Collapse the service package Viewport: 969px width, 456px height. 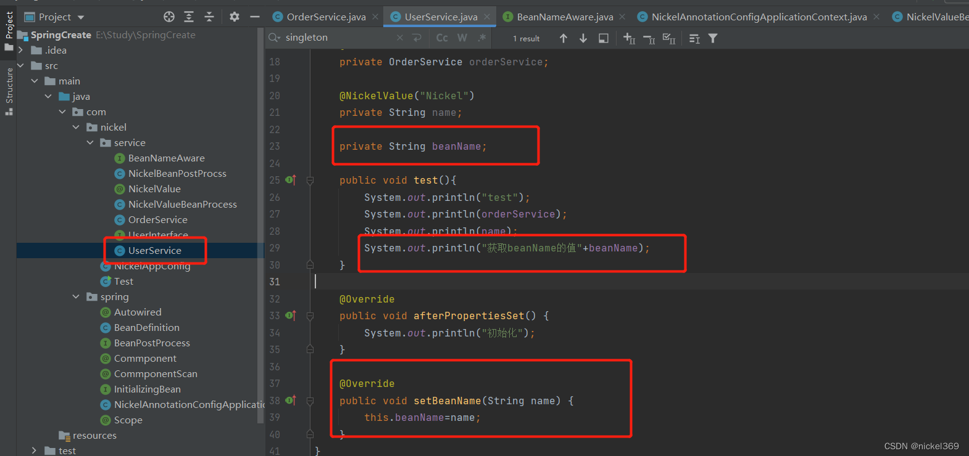(90, 142)
